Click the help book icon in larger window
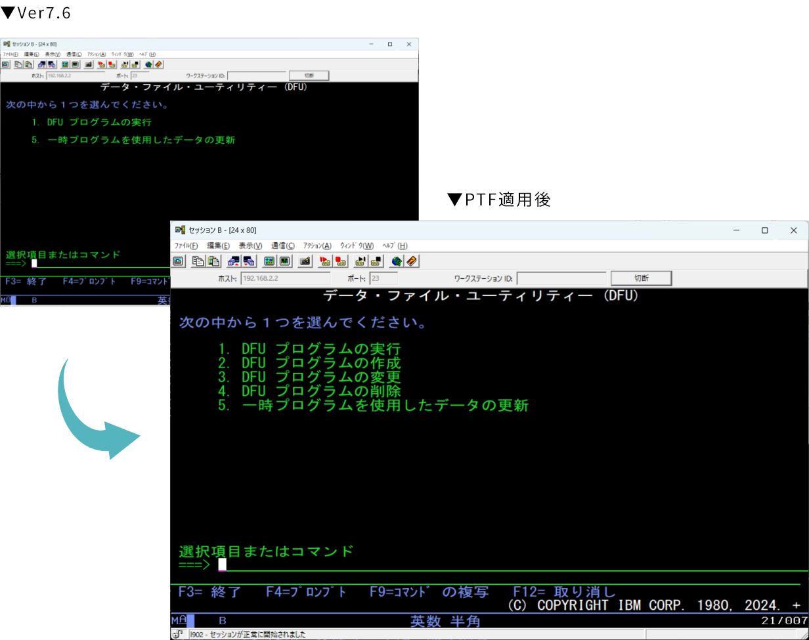Viewport: 809px width, 640px height. [x=411, y=261]
